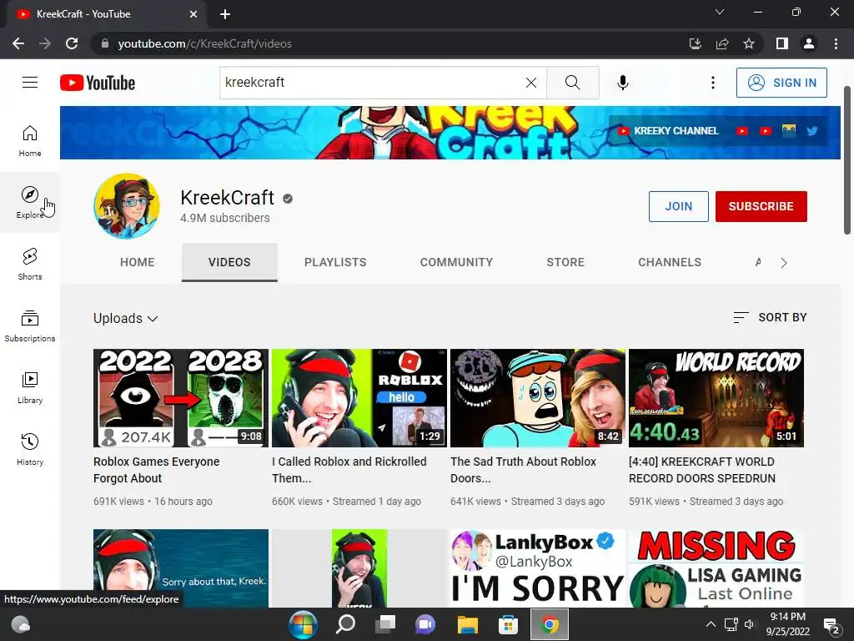
Task: Clear the search box with the X
Action: click(531, 83)
